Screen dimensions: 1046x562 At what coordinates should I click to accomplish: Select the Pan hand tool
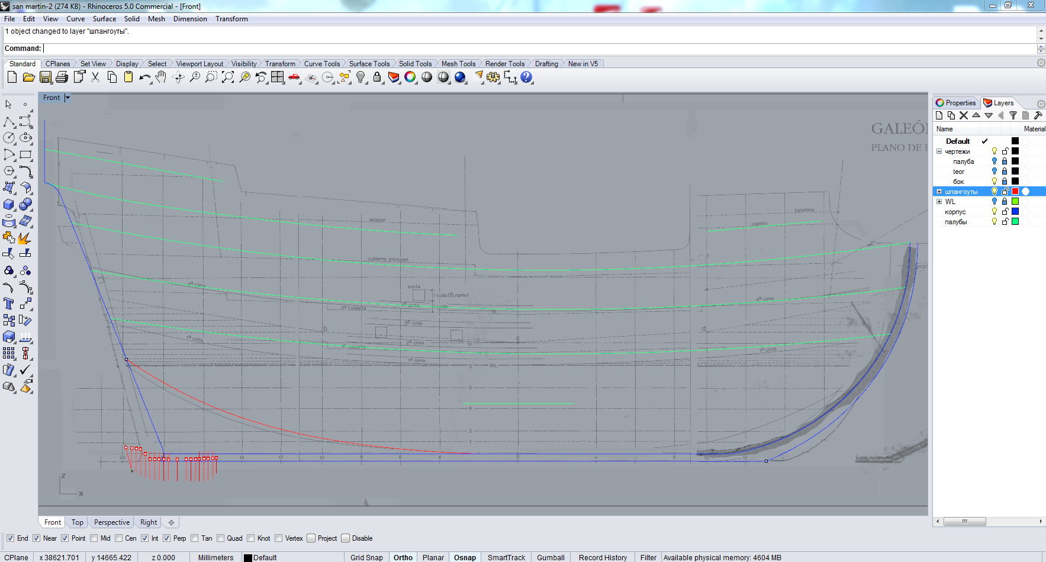161,77
